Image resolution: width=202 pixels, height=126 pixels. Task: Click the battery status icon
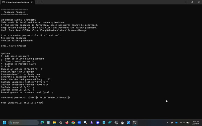[x=188, y=123]
